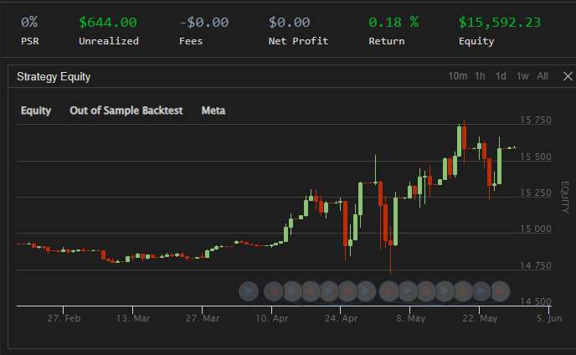Toggle the Equity series legend
This screenshot has width=576, height=355.
[36, 111]
